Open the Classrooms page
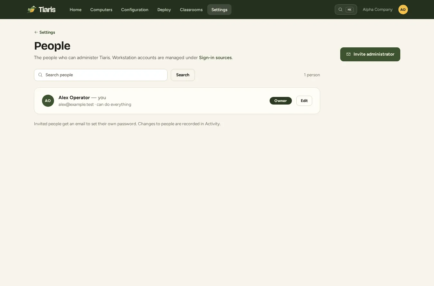 (x=191, y=10)
